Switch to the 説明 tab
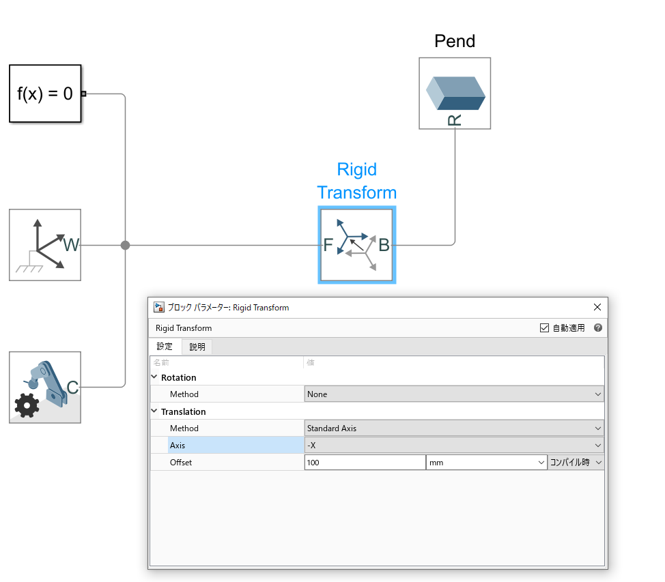The width and height of the screenshot is (665, 582). click(197, 346)
